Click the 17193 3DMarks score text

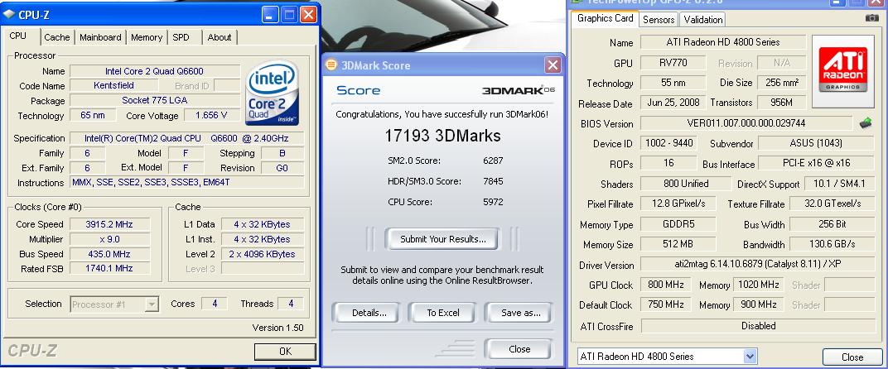(442, 136)
